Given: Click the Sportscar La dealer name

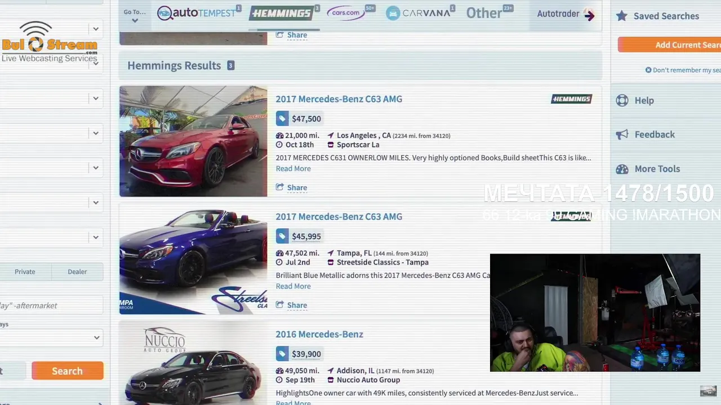Looking at the screenshot, I should tap(358, 145).
